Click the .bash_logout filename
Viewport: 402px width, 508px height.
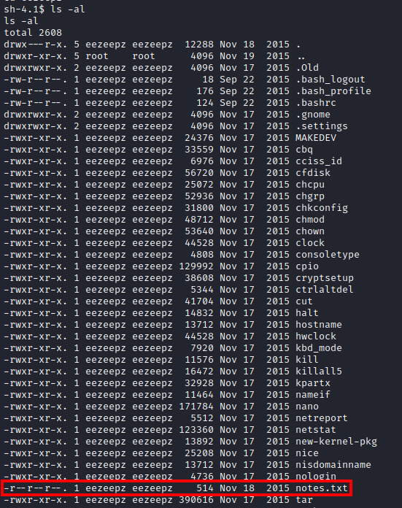[330, 80]
